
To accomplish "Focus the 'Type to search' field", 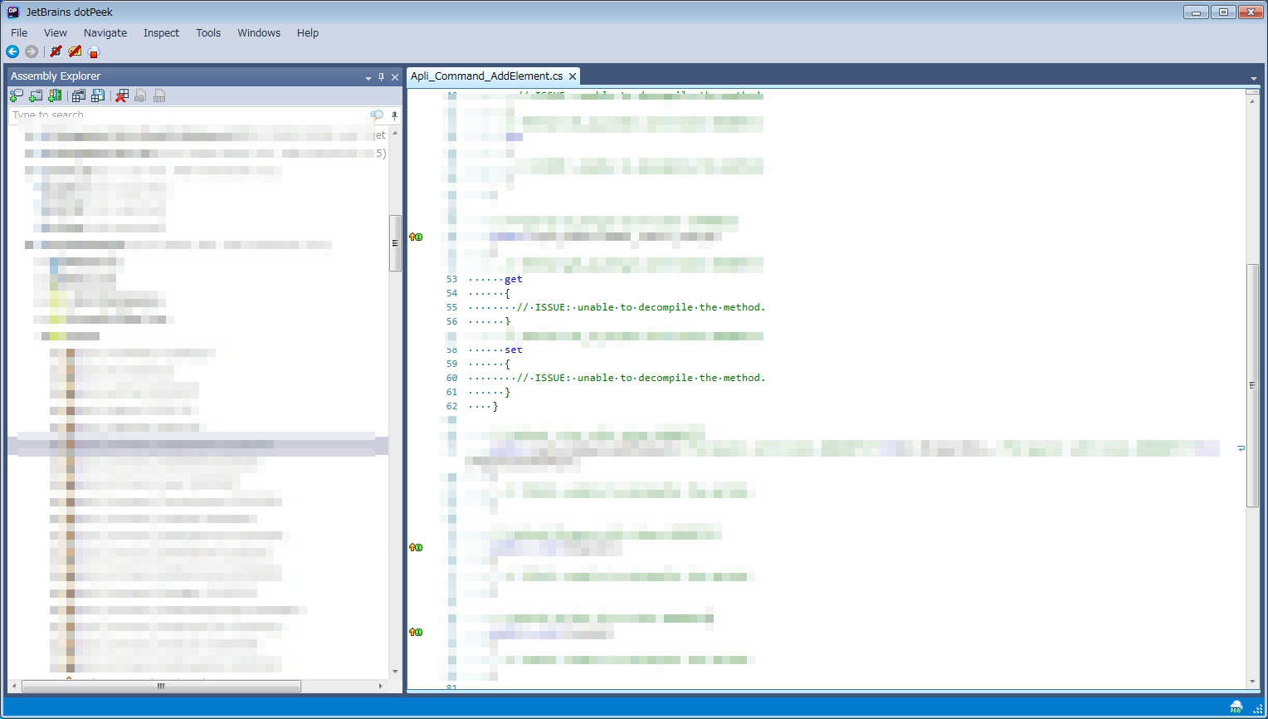I will pyautogui.click(x=189, y=115).
